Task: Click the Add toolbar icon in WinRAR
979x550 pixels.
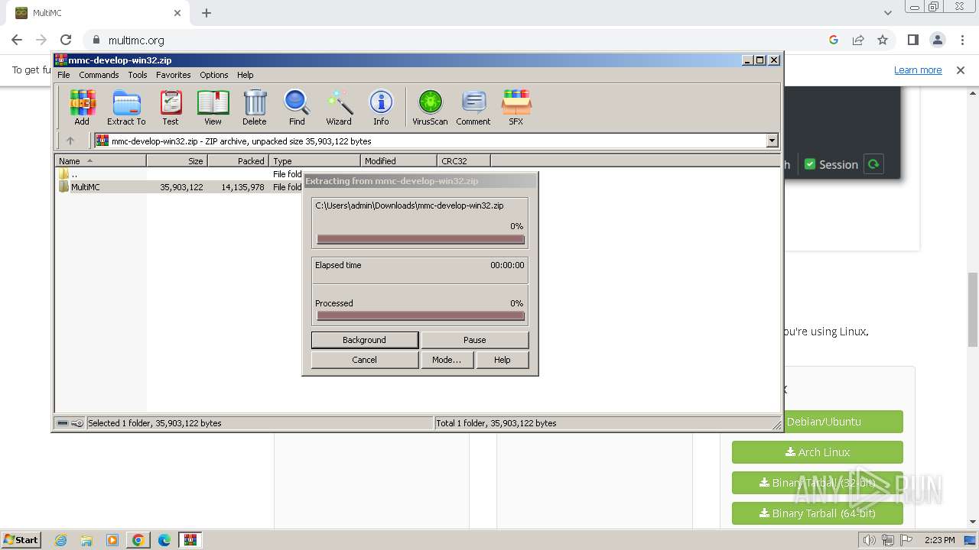Action: pyautogui.click(x=82, y=107)
